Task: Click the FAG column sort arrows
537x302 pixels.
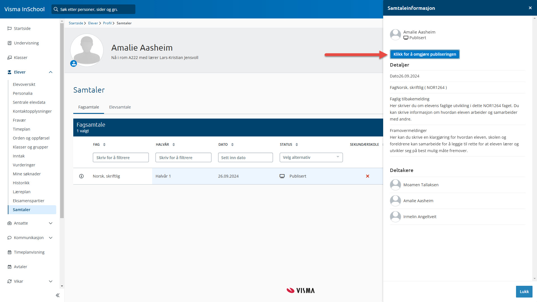Action: [104, 145]
